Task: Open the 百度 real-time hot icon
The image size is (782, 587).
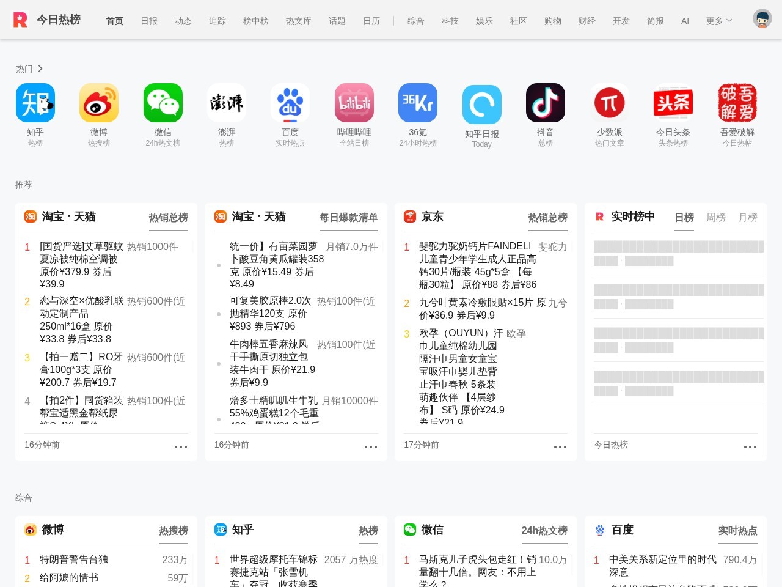Action: click(290, 103)
